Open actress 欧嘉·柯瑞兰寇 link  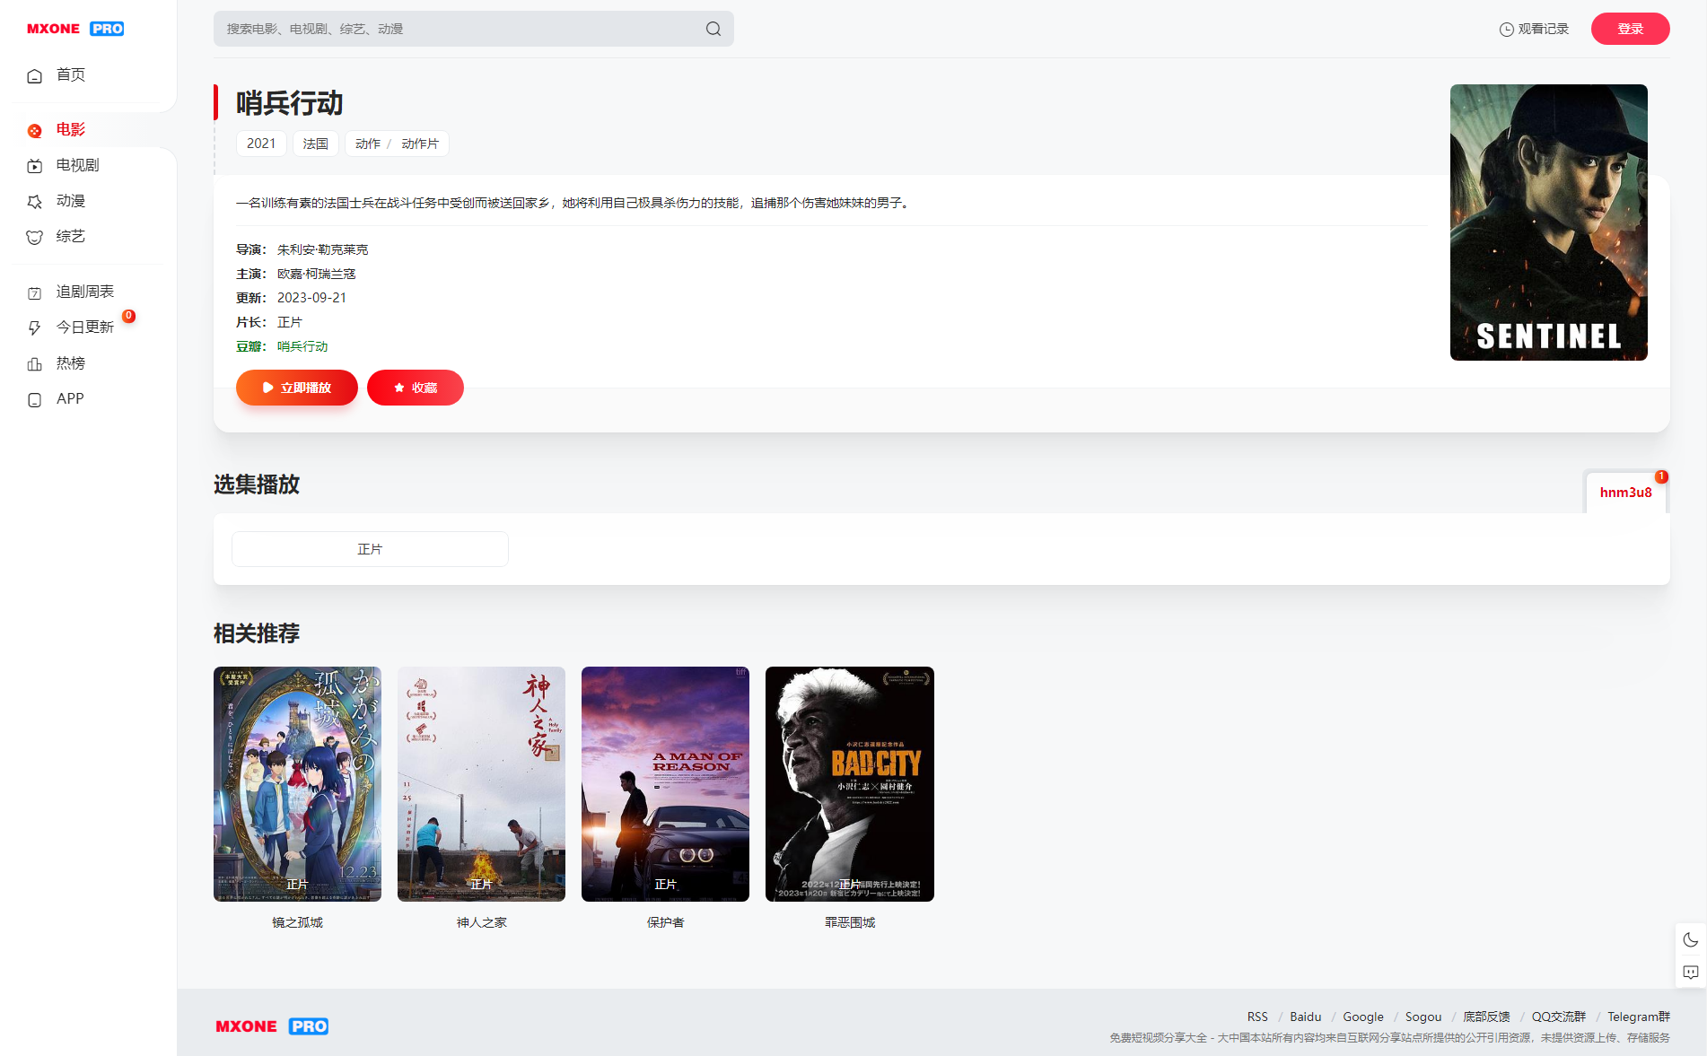pos(316,274)
